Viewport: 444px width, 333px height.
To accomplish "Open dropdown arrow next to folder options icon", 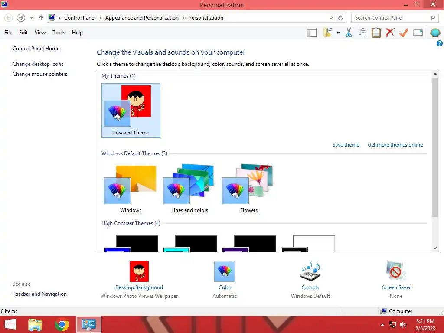I will 338,33.
